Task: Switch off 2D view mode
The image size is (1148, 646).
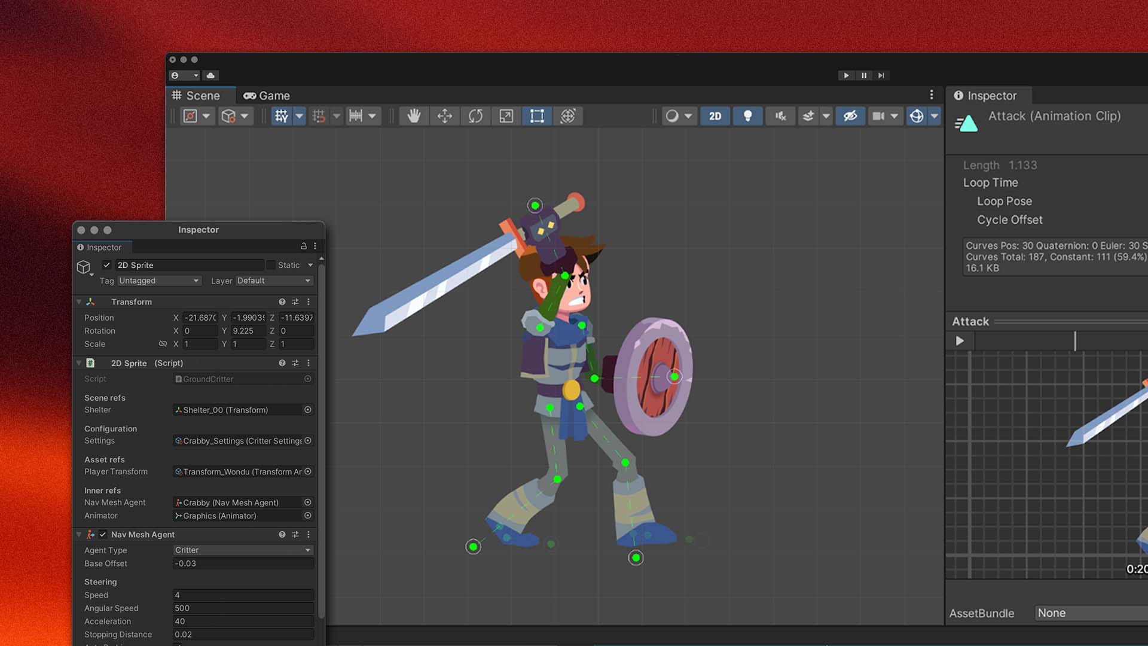Action: point(715,116)
